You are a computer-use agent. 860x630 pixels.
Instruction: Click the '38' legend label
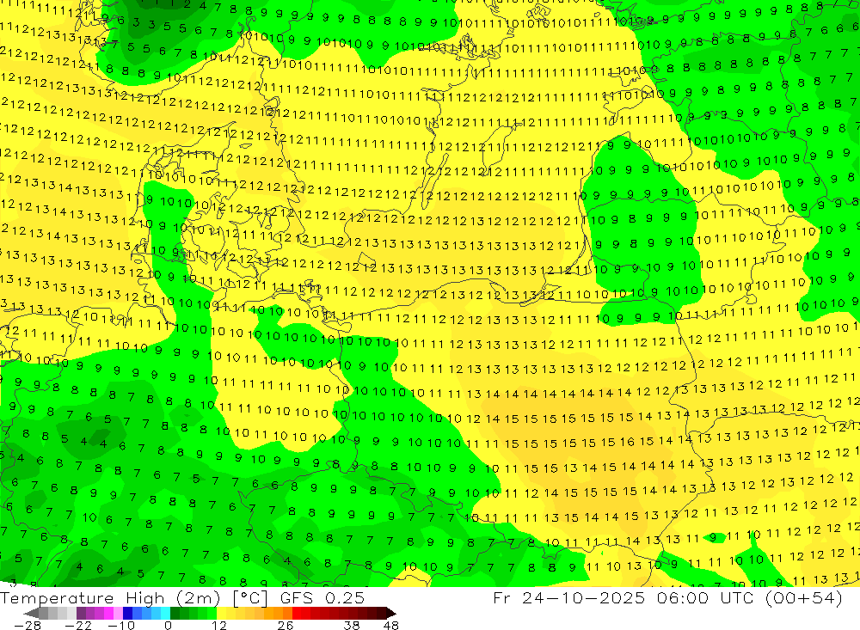coord(352,626)
